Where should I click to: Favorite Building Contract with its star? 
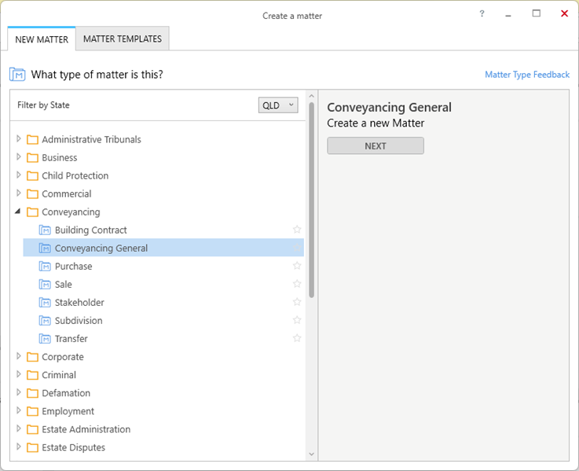coord(297,230)
